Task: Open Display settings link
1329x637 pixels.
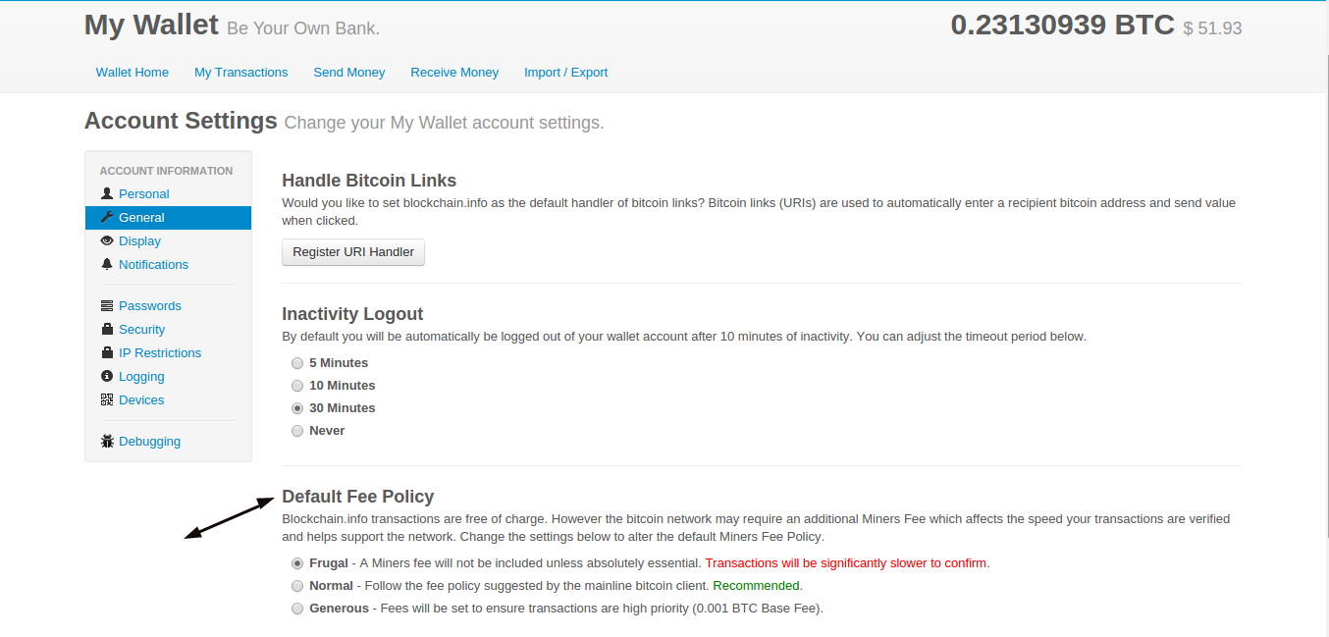Action: pyautogui.click(x=139, y=241)
